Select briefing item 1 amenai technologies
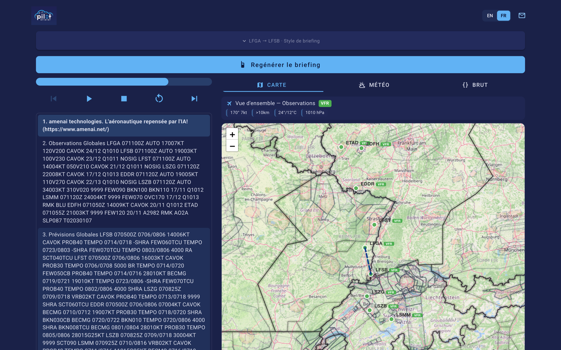 [124, 125]
